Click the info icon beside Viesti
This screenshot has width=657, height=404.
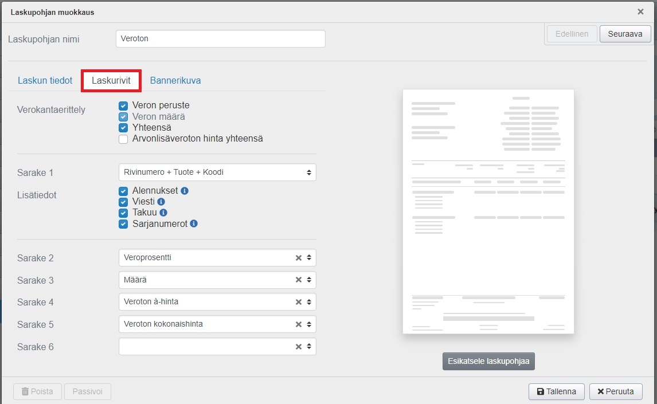click(161, 202)
